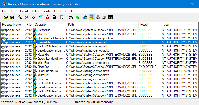
Task: Click the Process Monitor icon in title bar
Action: [x=4, y=4]
